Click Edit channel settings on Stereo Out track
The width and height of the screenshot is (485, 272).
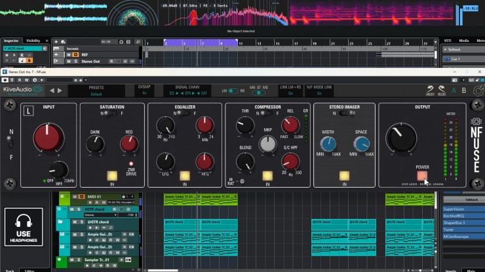pyautogui.click(x=125, y=61)
